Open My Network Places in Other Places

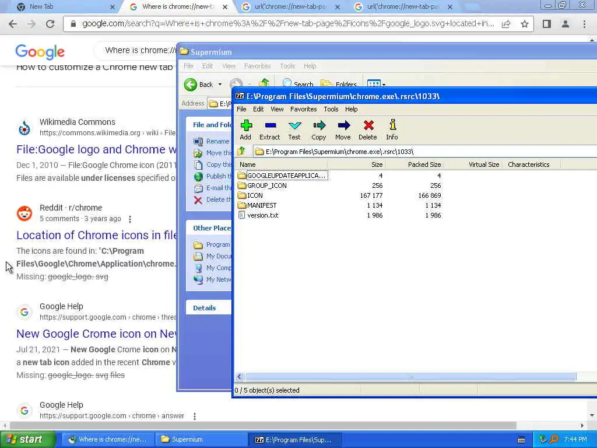pos(212,279)
